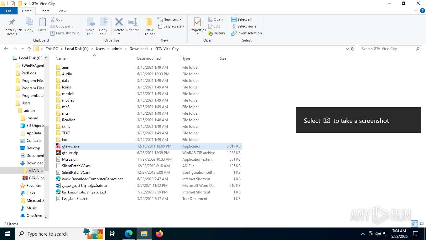Click Downloads in the address breadcrumb
The height and width of the screenshot is (240, 426).
click(139, 49)
